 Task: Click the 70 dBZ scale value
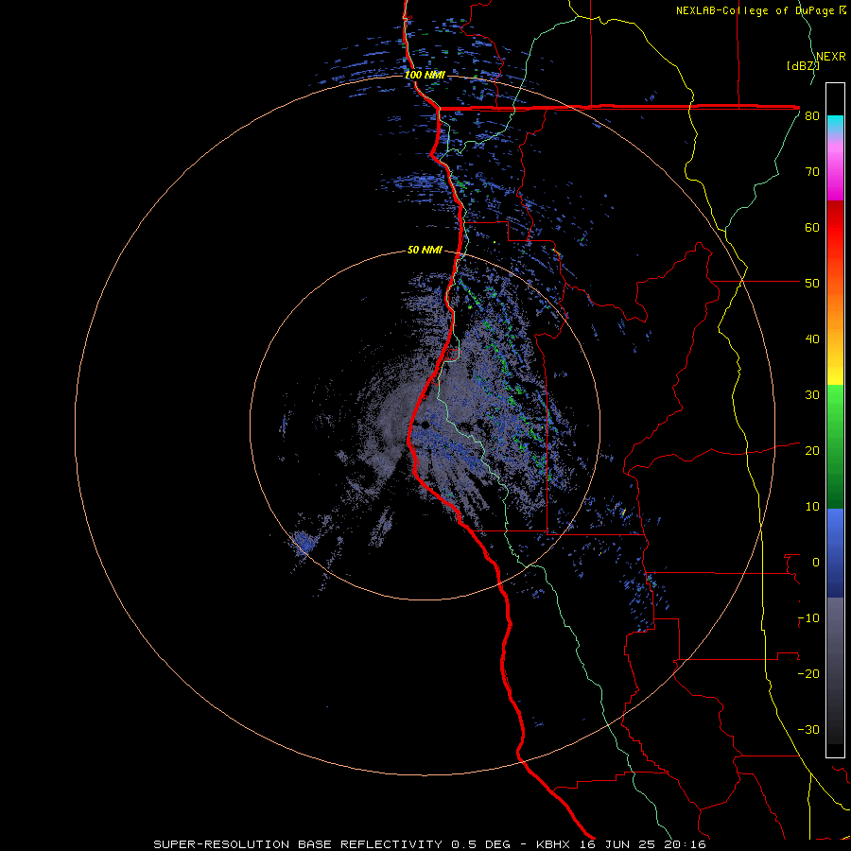point(812,172)
